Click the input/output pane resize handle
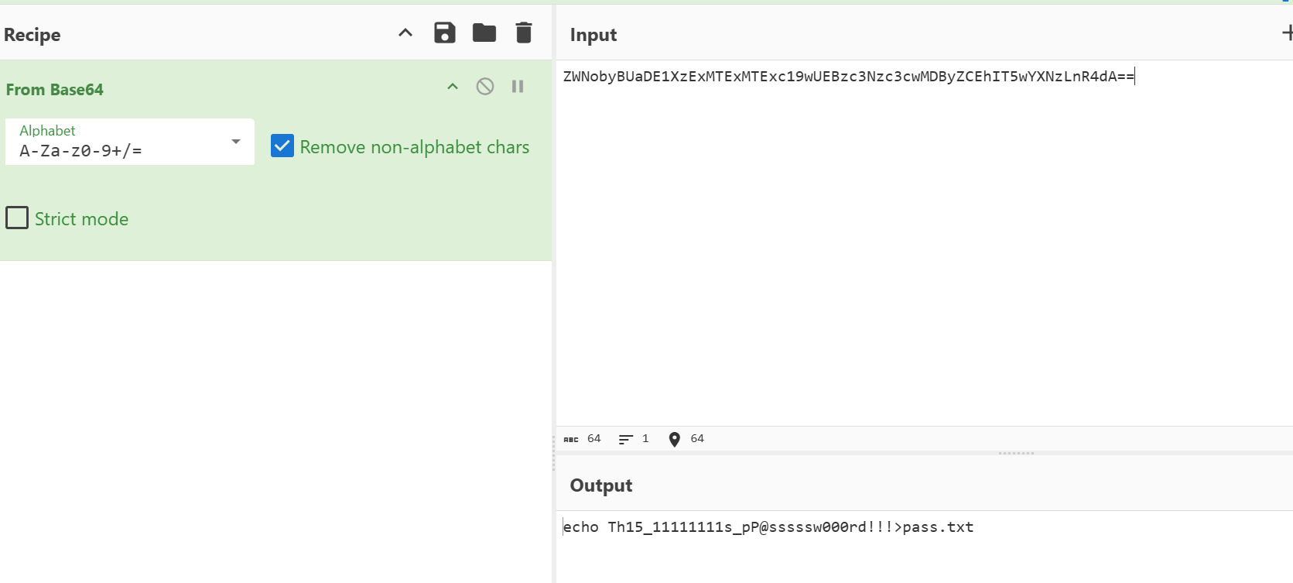The width and height of the screenshot is (1293, 583). [x=1016, y=453]
